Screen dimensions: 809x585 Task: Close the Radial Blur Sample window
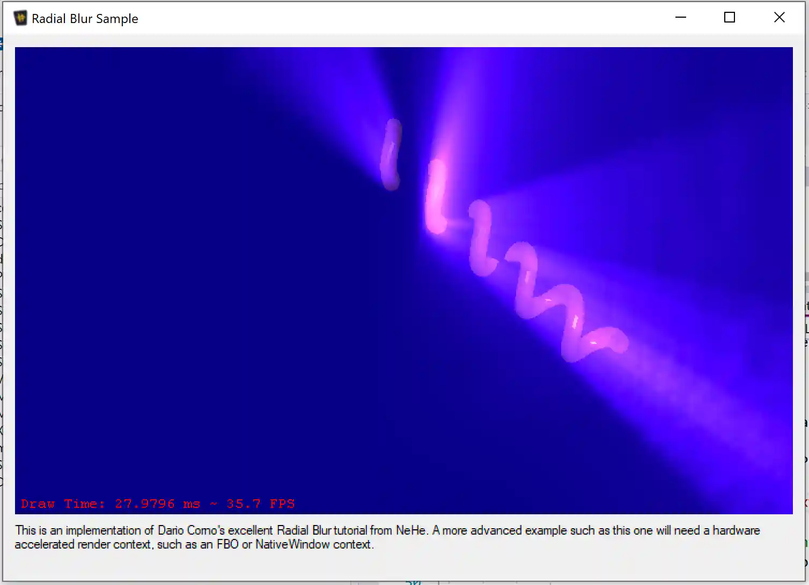tap(779, 18)
